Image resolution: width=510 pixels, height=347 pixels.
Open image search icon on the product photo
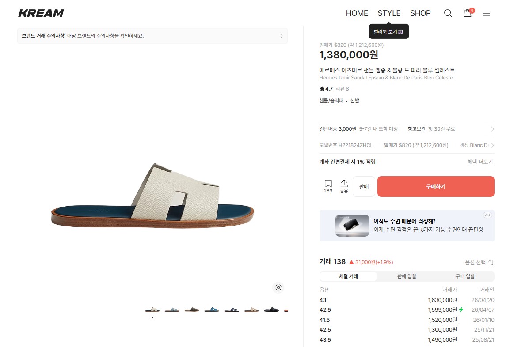pyautogui.click(x=278, y=287)
